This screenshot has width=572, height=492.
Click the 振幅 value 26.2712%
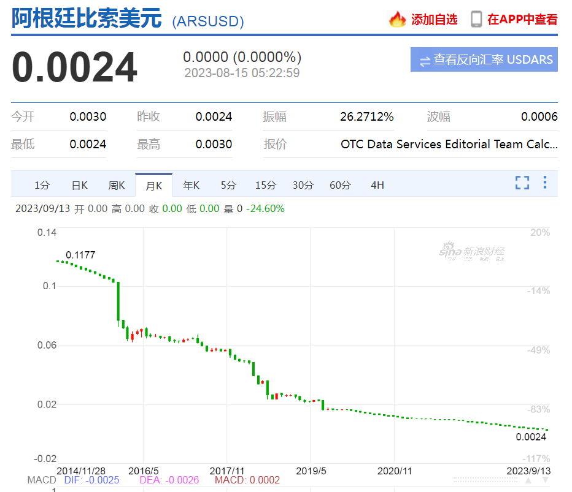(366, 116)
